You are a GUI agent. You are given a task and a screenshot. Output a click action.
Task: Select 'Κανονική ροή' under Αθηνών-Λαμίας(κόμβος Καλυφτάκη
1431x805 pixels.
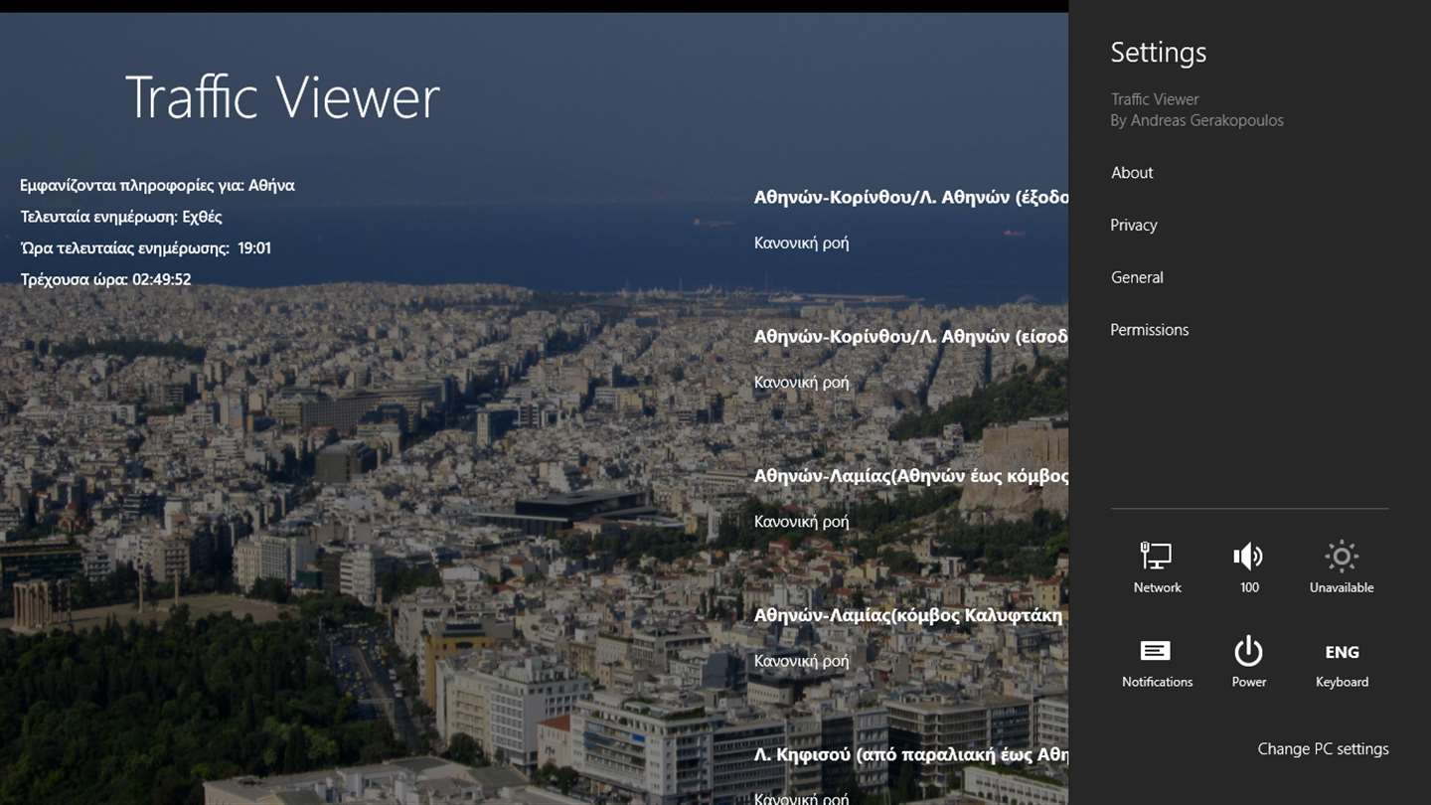pos(801,661)
